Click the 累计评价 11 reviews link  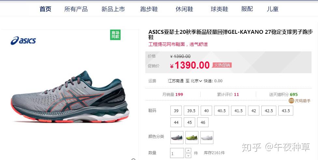pos(228,94)
